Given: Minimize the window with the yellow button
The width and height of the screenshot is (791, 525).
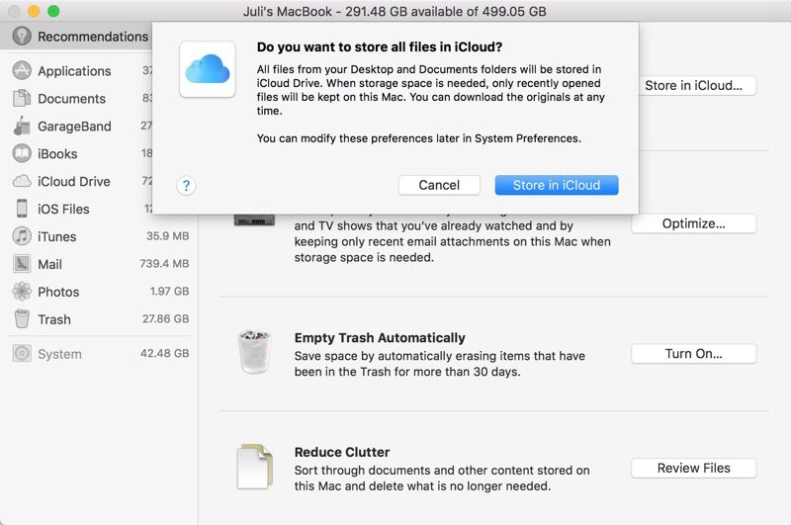Looking at the screenshot, I should click(34, 11).
